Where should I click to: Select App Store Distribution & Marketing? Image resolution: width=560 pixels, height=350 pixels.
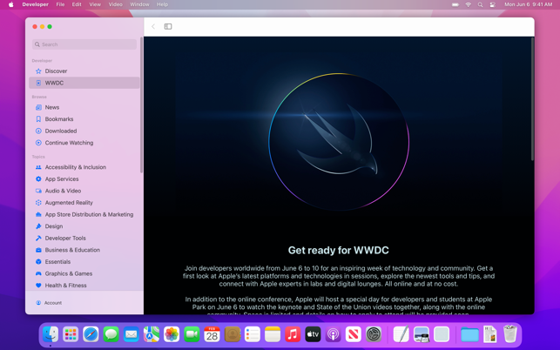(x=89, y=214)
